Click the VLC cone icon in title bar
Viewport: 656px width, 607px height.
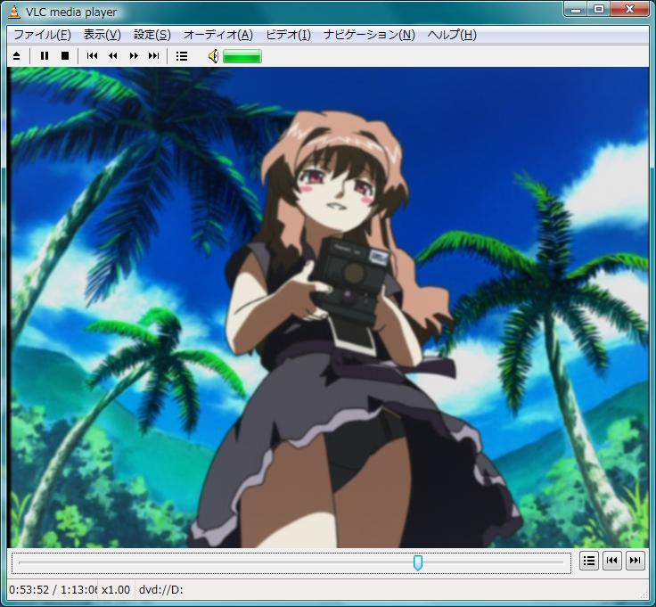point(14,12)
